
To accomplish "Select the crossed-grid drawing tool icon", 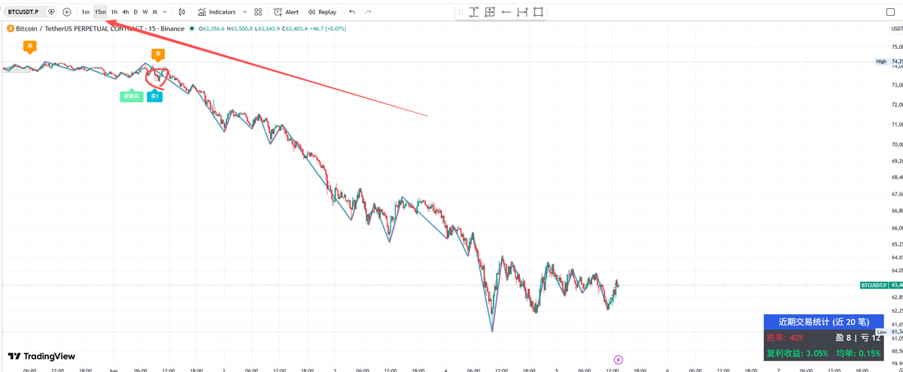I will (x=490, y=12).
